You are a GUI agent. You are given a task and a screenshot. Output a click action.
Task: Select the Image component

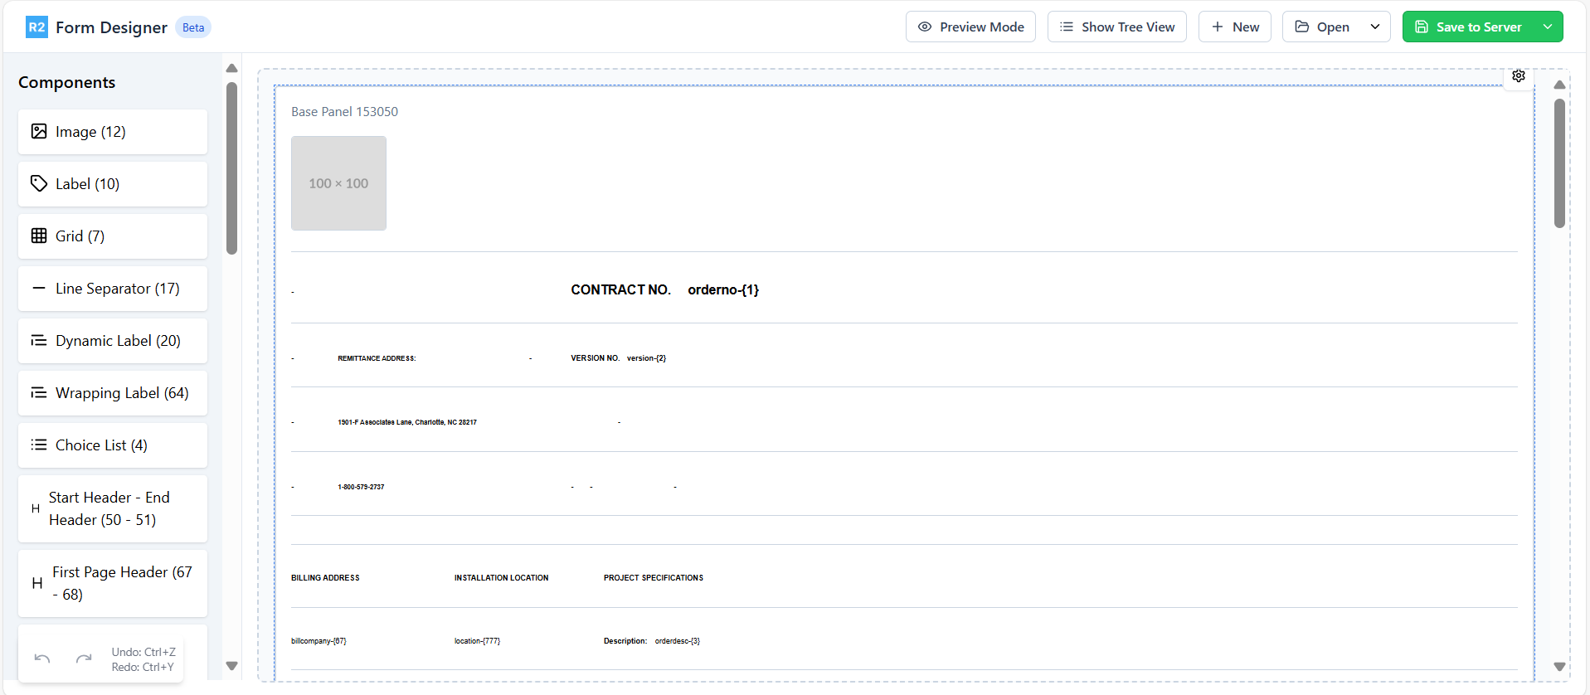(x=113, y=132)
